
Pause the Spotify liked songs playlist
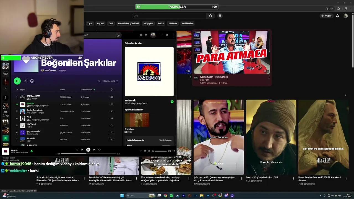(x=17, y=81)
